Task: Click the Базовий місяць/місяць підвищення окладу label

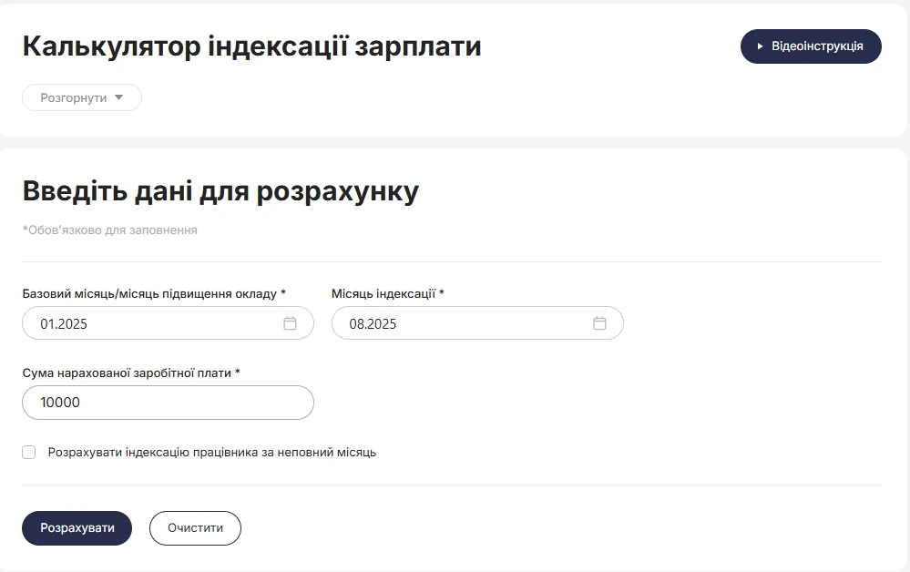Action: pyautogui.click(x=154, y=293)
